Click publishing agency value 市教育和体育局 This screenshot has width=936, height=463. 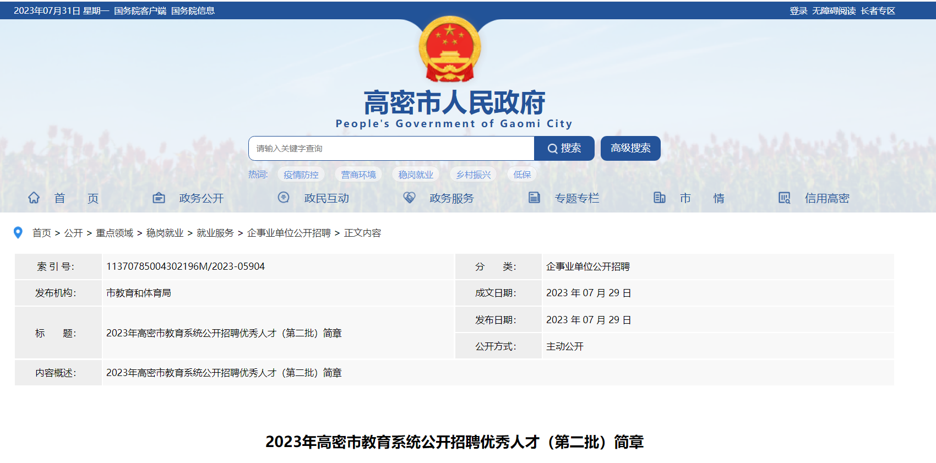pos(139,293)
